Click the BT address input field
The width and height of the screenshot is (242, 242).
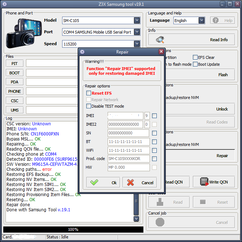pos(129,142)
